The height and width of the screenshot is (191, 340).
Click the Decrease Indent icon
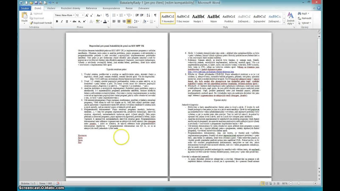pos(137,15)
